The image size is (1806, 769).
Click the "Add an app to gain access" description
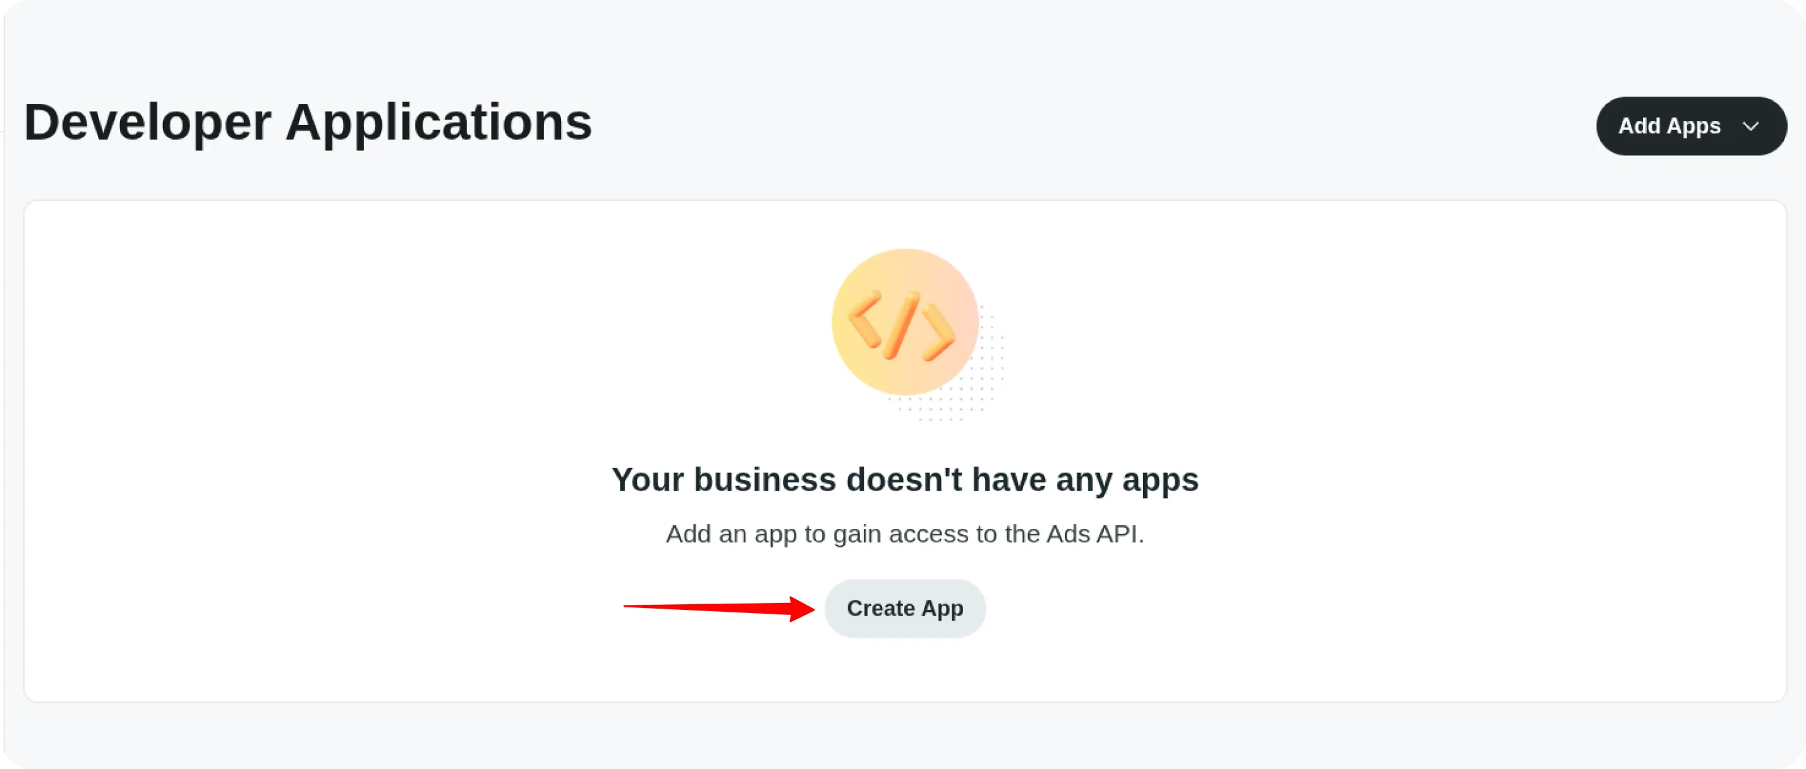904,534
